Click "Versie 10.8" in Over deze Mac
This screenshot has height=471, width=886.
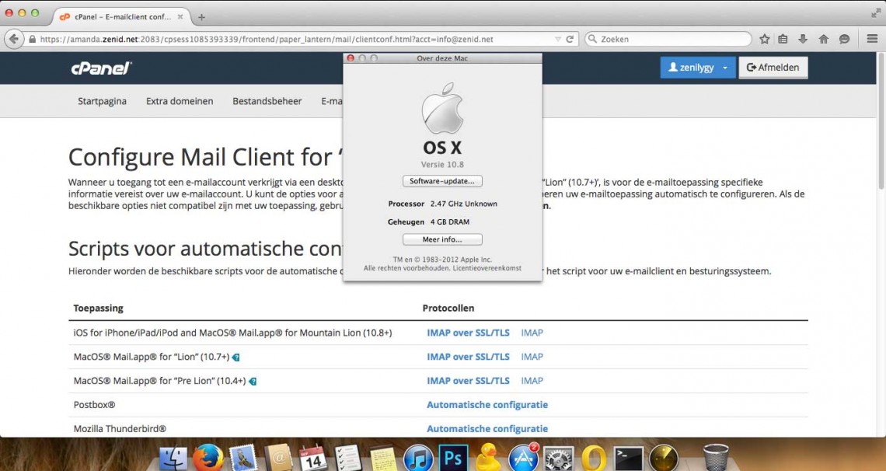(442, 164)
